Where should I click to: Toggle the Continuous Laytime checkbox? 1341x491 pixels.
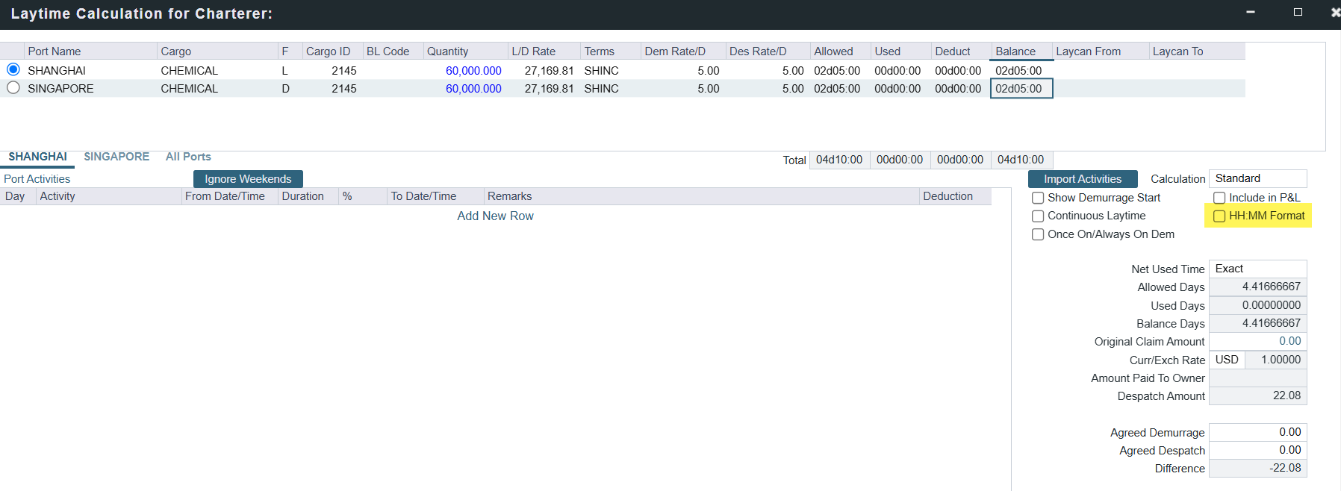coord(1038,216)
